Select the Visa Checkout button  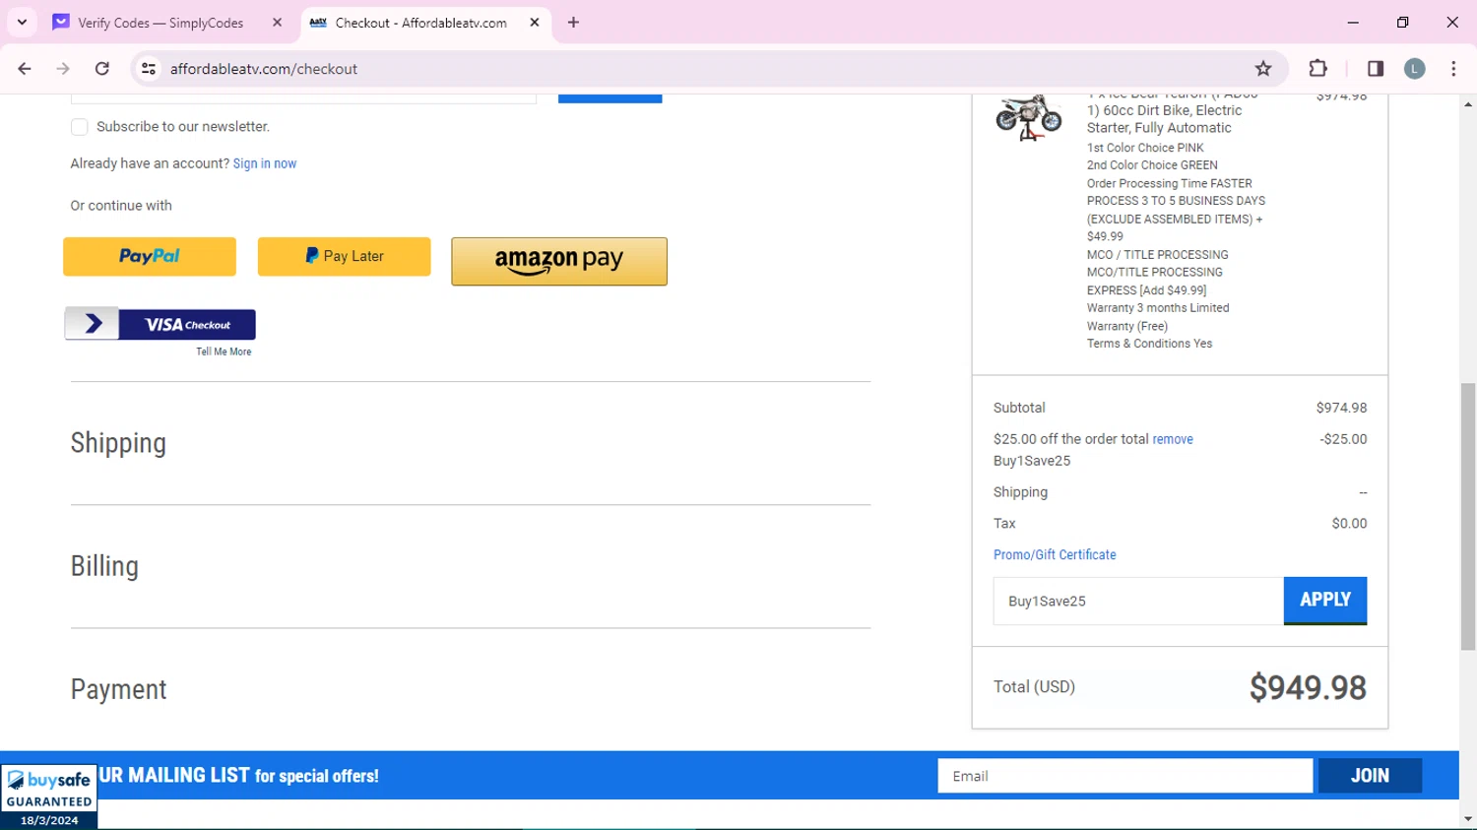[161, 324]
